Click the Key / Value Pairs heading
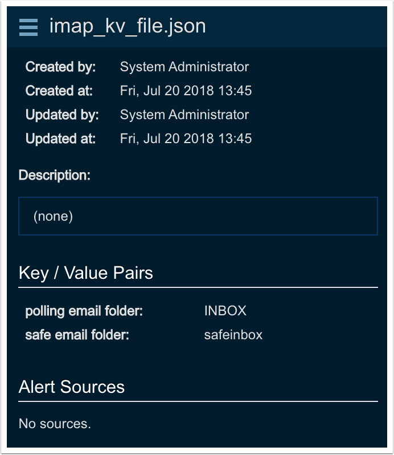394x455 pixels. 85,273
